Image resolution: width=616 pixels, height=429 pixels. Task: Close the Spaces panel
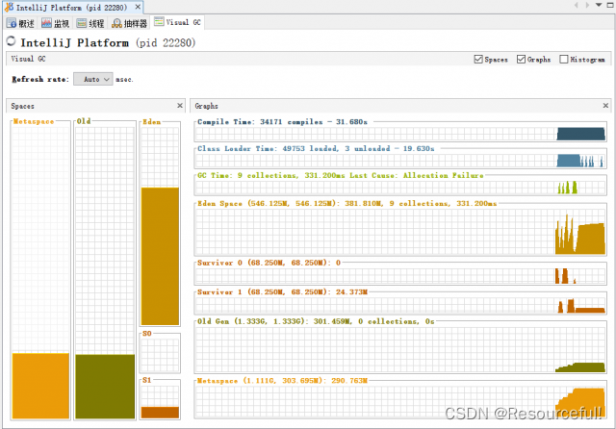tap(179, 106)
